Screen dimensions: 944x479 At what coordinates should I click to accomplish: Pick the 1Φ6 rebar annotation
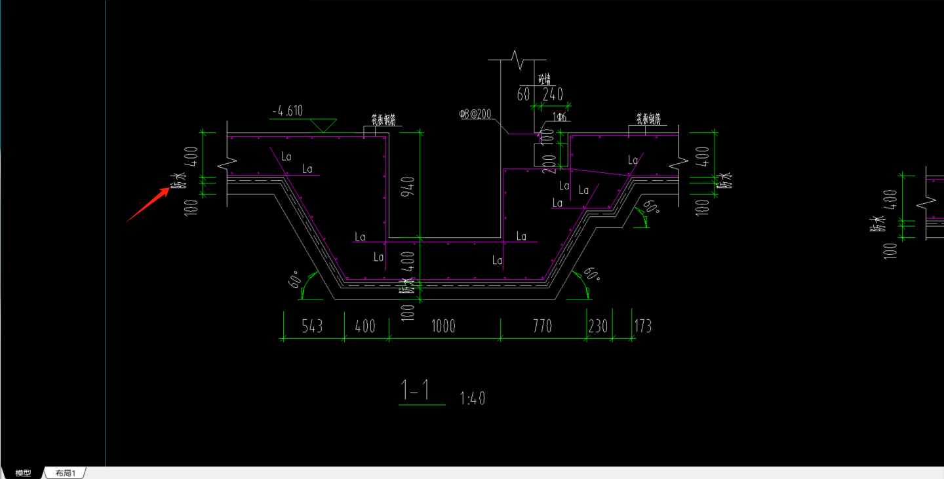coord(560,117)
